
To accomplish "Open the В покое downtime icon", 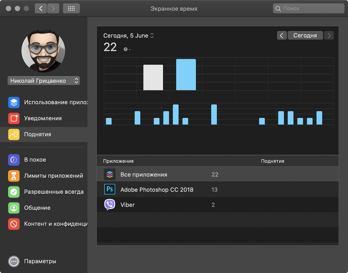I will (x=14, y=160).
